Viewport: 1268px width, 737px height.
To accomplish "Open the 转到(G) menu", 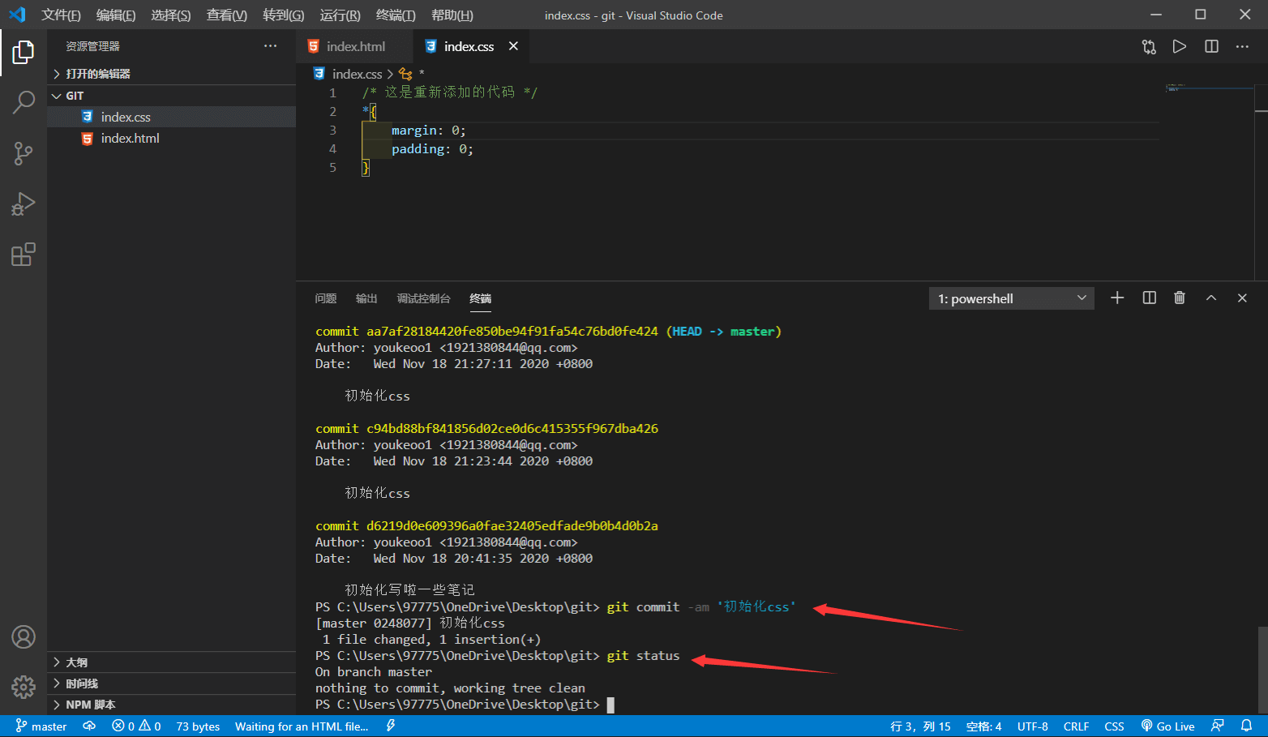I will click(284, 15).
